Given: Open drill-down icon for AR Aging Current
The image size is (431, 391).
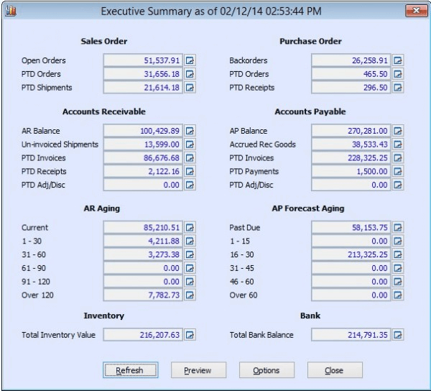Looking at the screenshot, I should 190,227.
